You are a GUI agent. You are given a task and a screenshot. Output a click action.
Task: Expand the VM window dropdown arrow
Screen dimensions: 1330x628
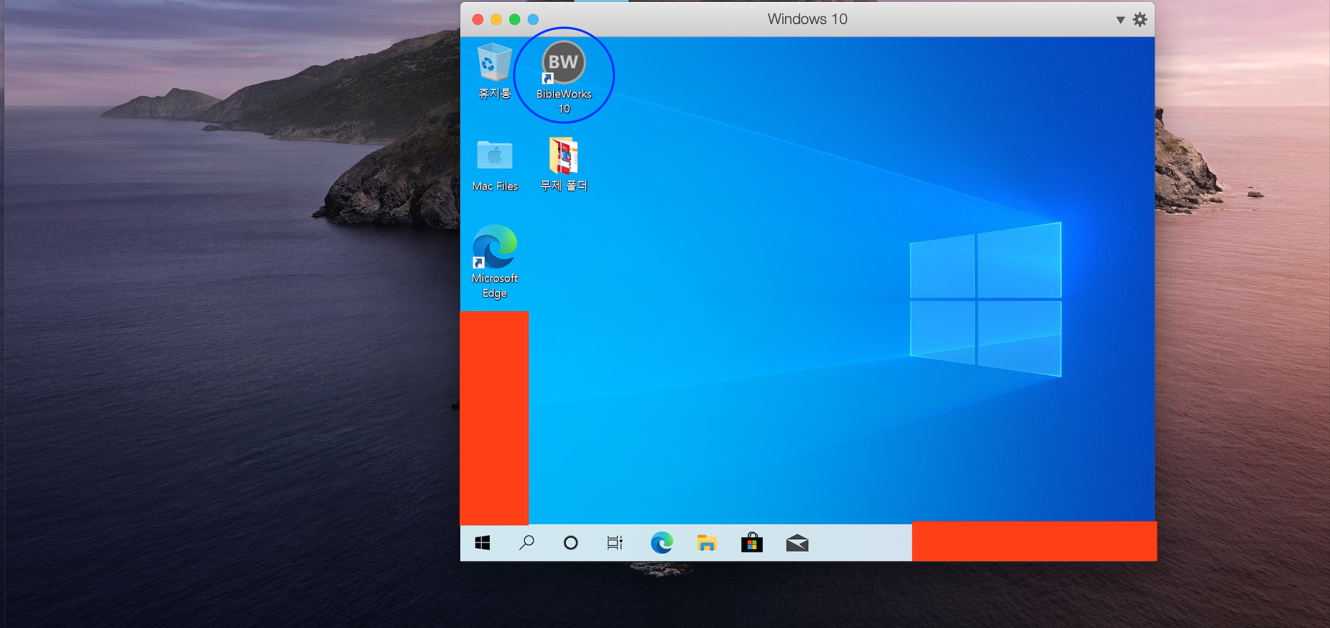click(x=1120, y=20)
